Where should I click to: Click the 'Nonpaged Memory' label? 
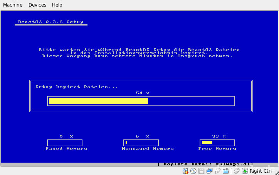[148, 149]
